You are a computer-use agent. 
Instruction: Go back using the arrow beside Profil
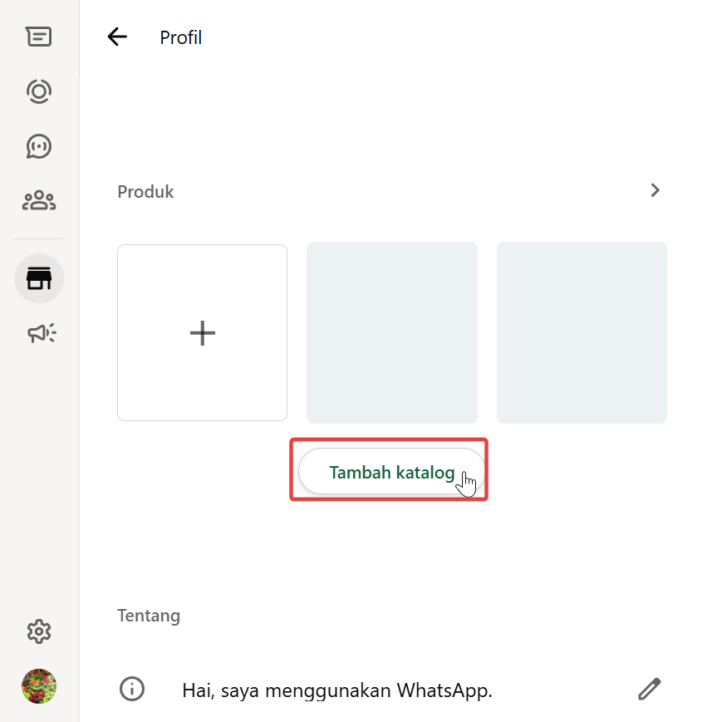(117, 37)
